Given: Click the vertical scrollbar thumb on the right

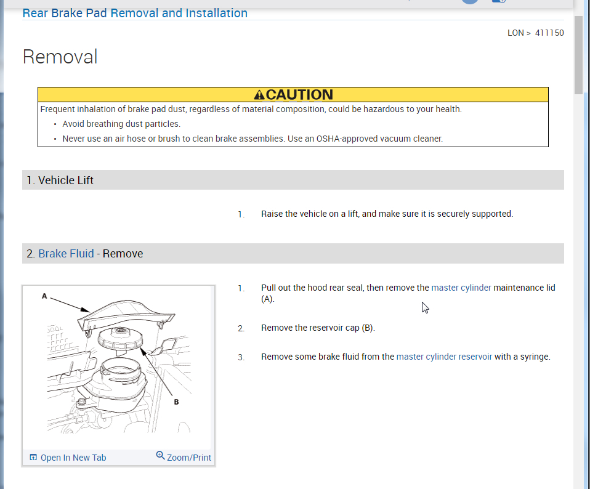Looking at the screenshot, I should point(579,55).
